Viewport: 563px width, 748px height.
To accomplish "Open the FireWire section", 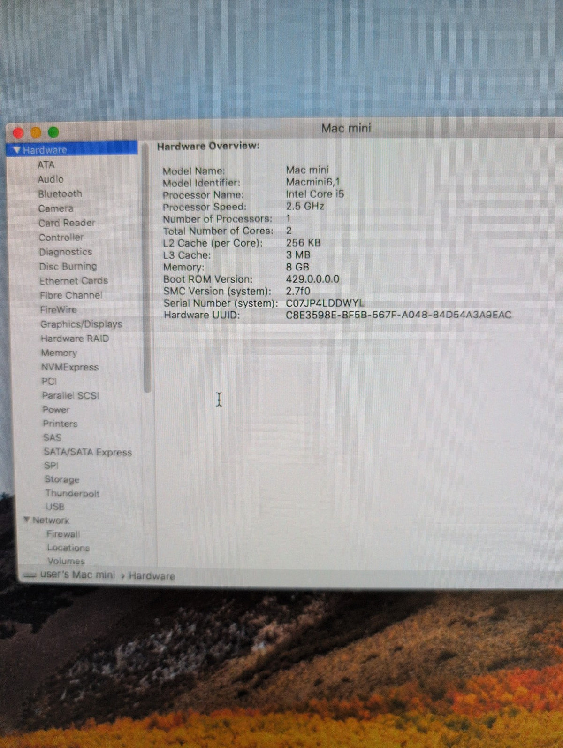I will [x=58, y=310].
